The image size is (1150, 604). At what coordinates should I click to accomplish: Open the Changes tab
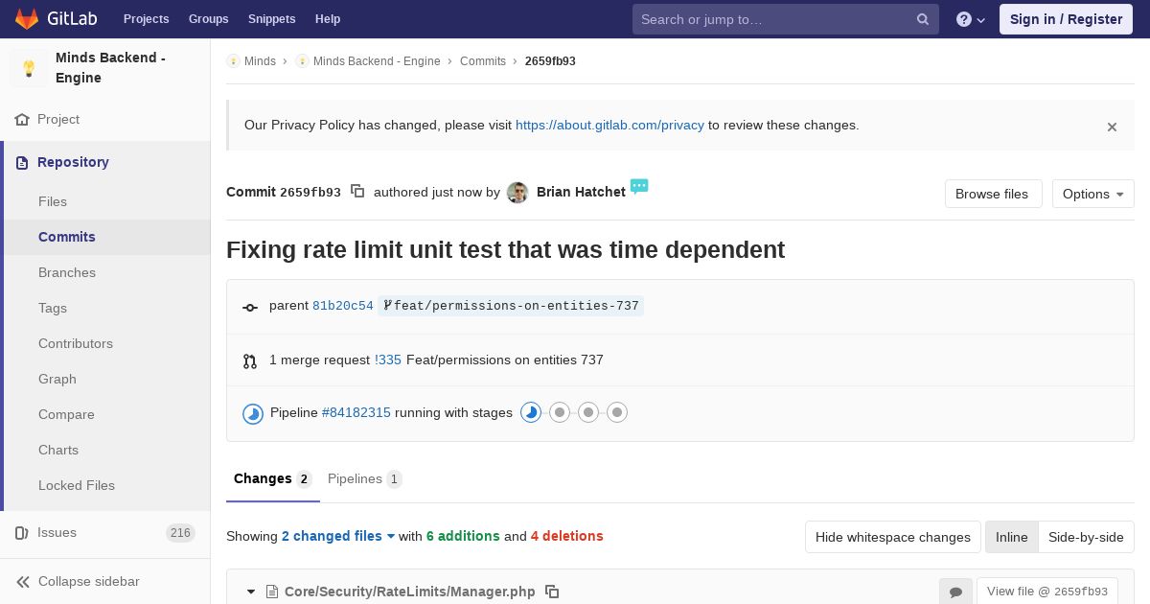273,478
